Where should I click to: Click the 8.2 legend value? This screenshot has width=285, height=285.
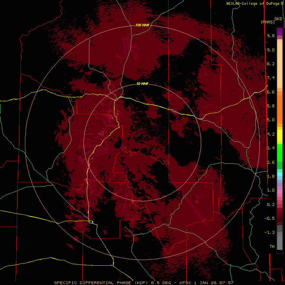[271, 64]
